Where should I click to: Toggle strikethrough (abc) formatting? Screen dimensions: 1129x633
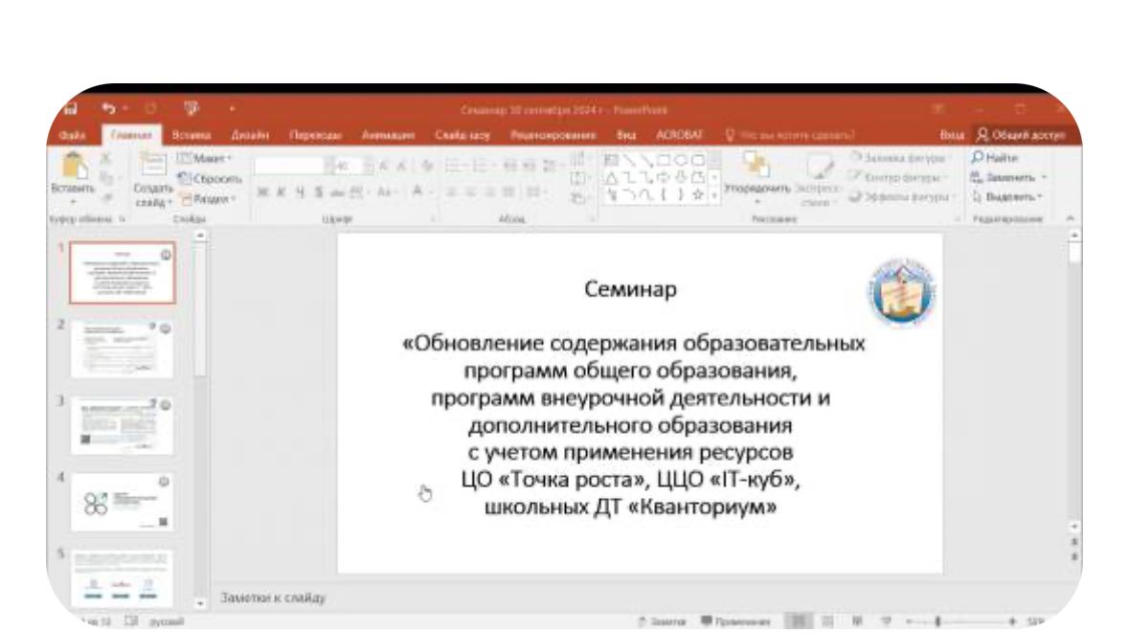click(x=337, y=192)
